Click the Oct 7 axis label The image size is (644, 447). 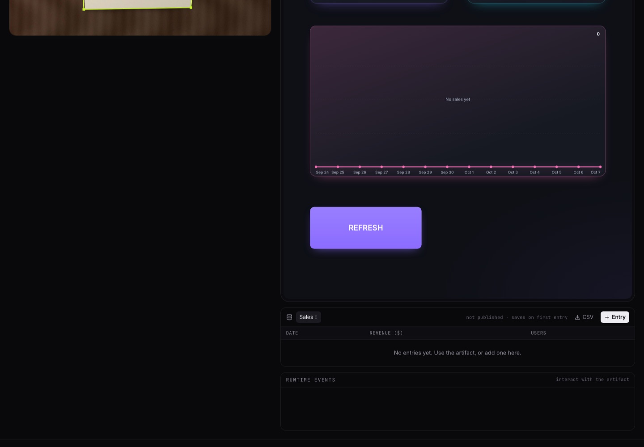[x=596, y=173]
